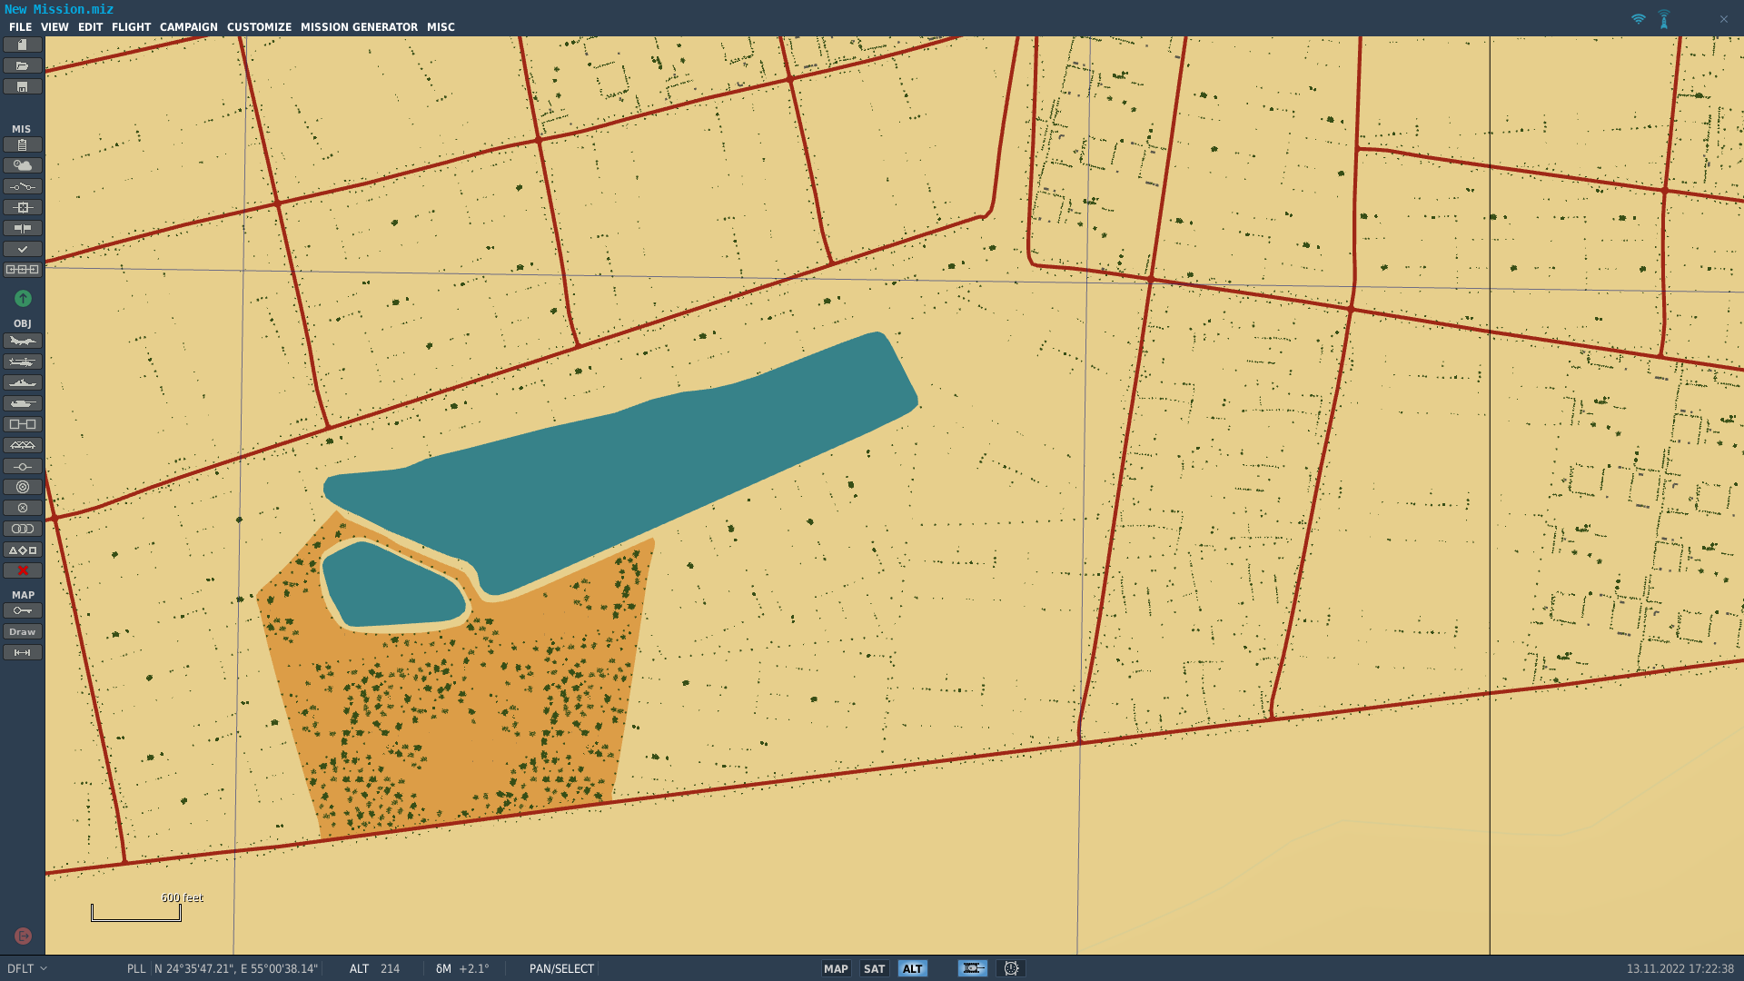
Task: Click the red X delete object icon
Action: pyautogui.click(x=23, y=571)
